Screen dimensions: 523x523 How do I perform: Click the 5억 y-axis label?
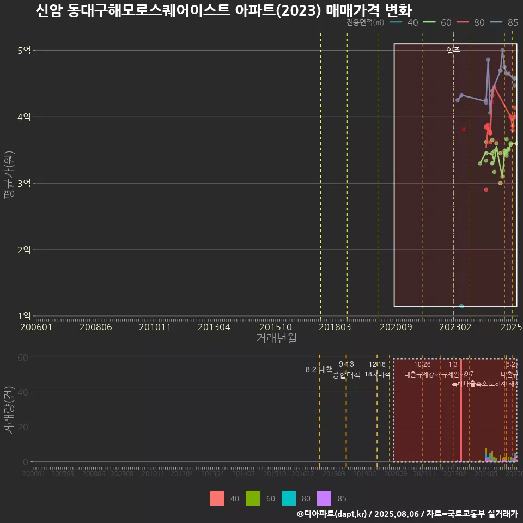coord(24,50)
